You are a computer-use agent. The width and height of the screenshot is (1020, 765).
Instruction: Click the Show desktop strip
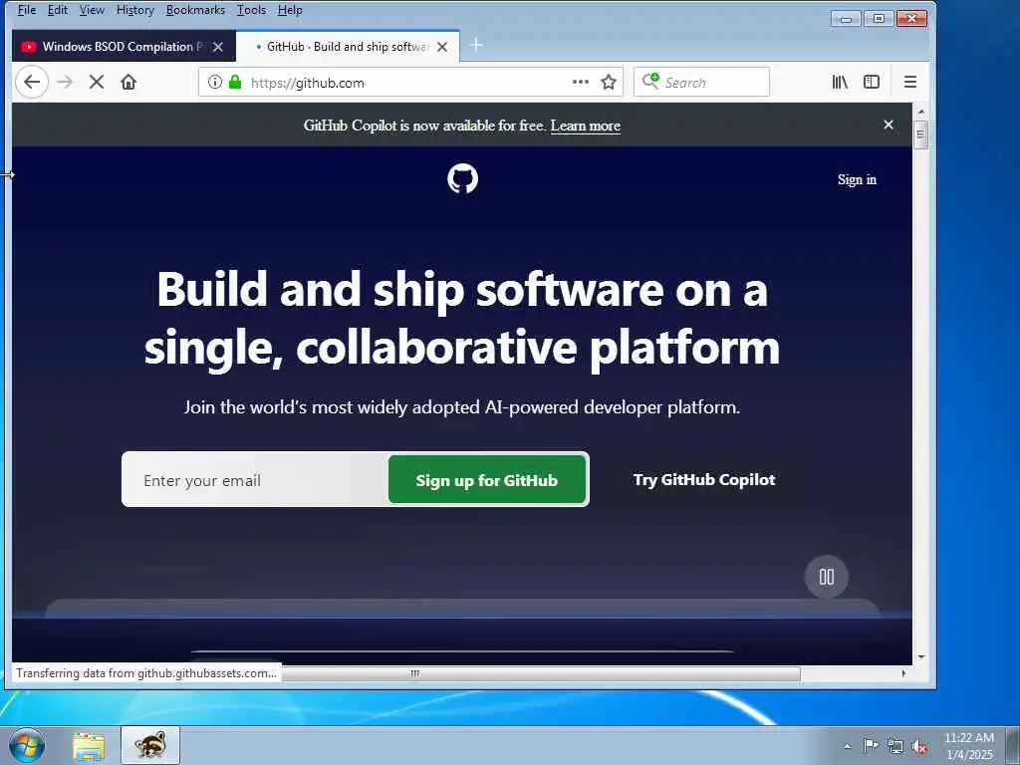(1013, 745)
